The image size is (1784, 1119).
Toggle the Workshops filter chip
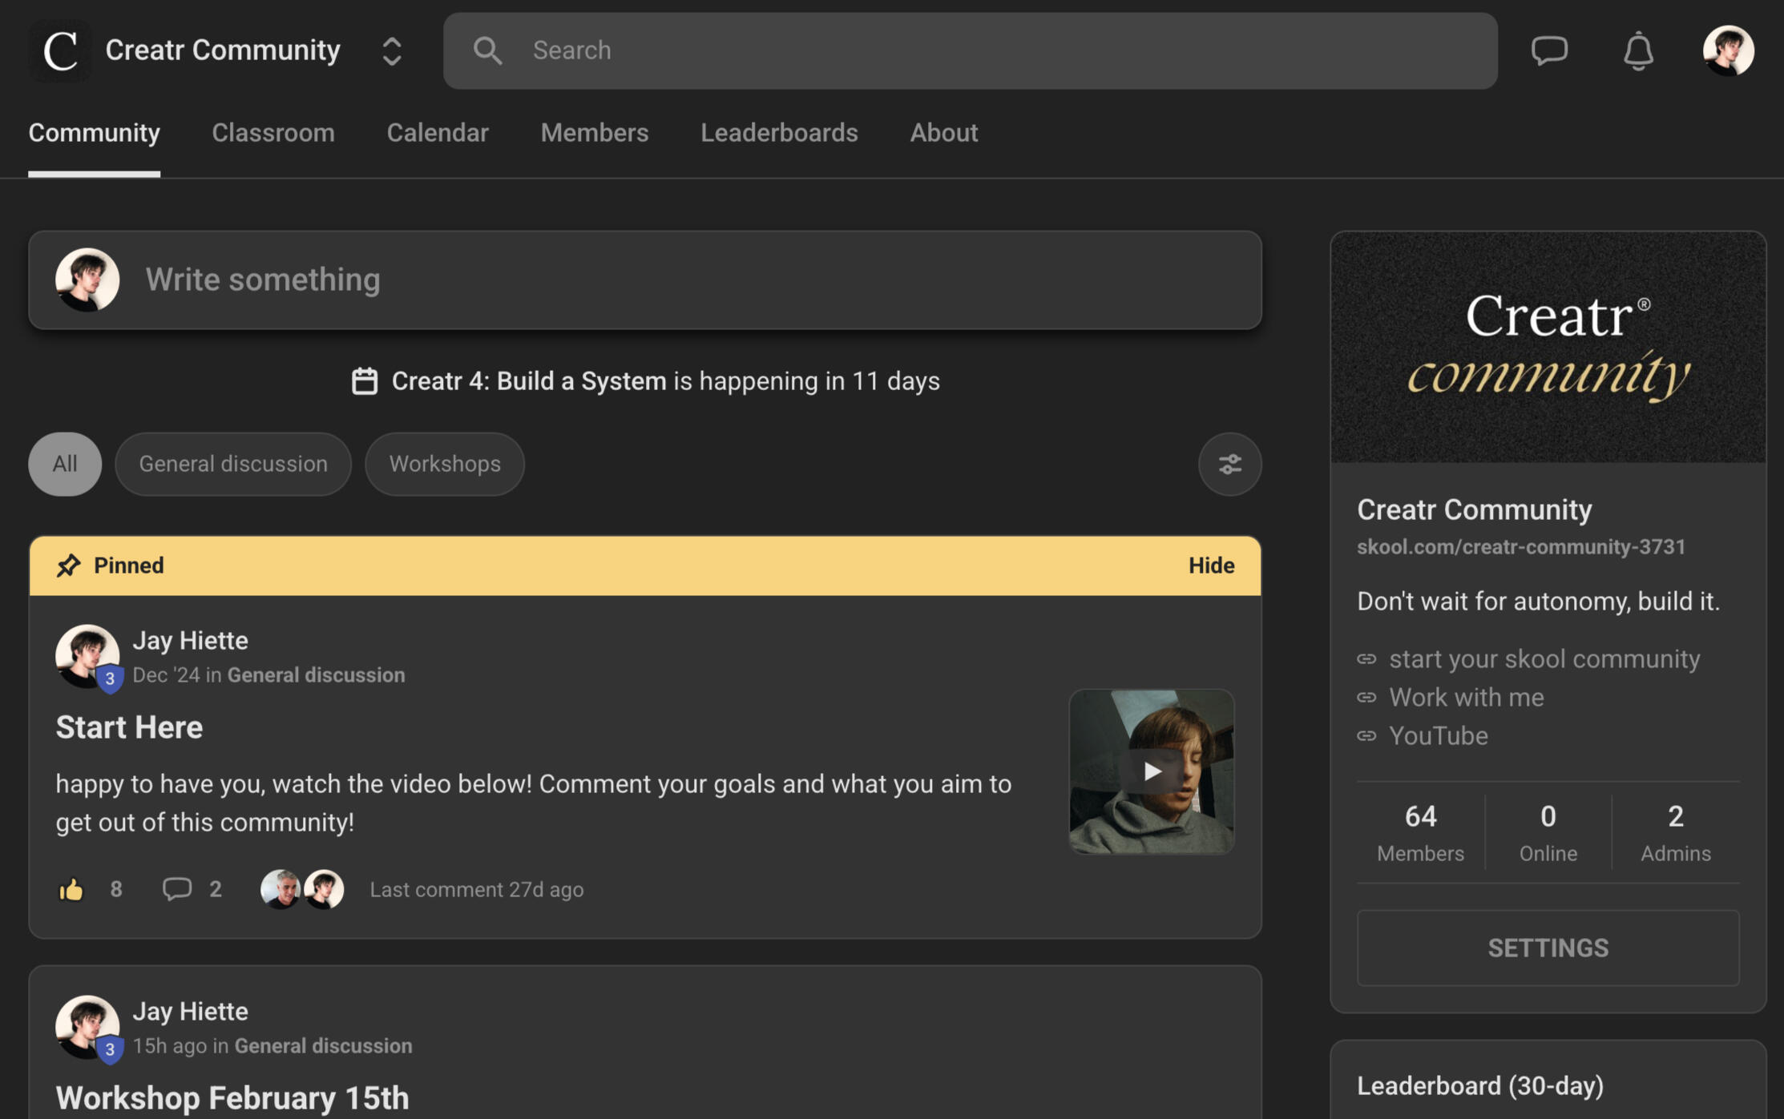point(445,464)
